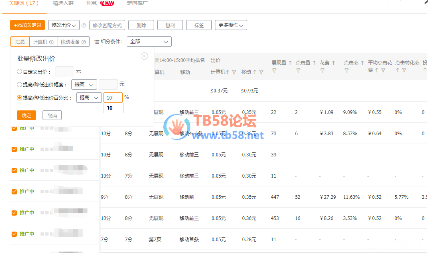Open the 细分条件 全部 dropdown

coord(149,42)
